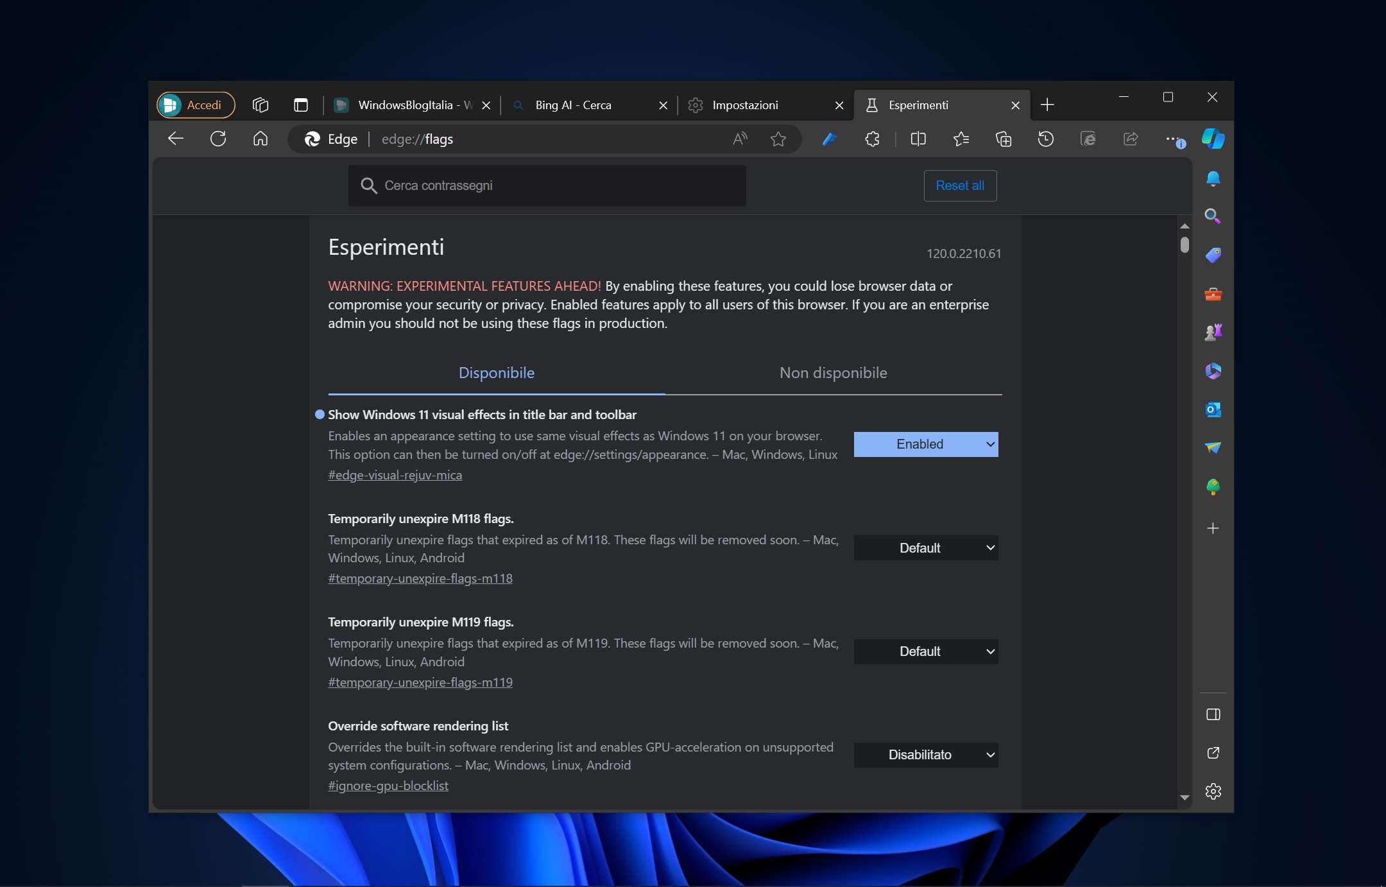Image resolution: width=1386 pixels, height=887 pixels.
Task: Open the History icon
Action: [1046, 139]
